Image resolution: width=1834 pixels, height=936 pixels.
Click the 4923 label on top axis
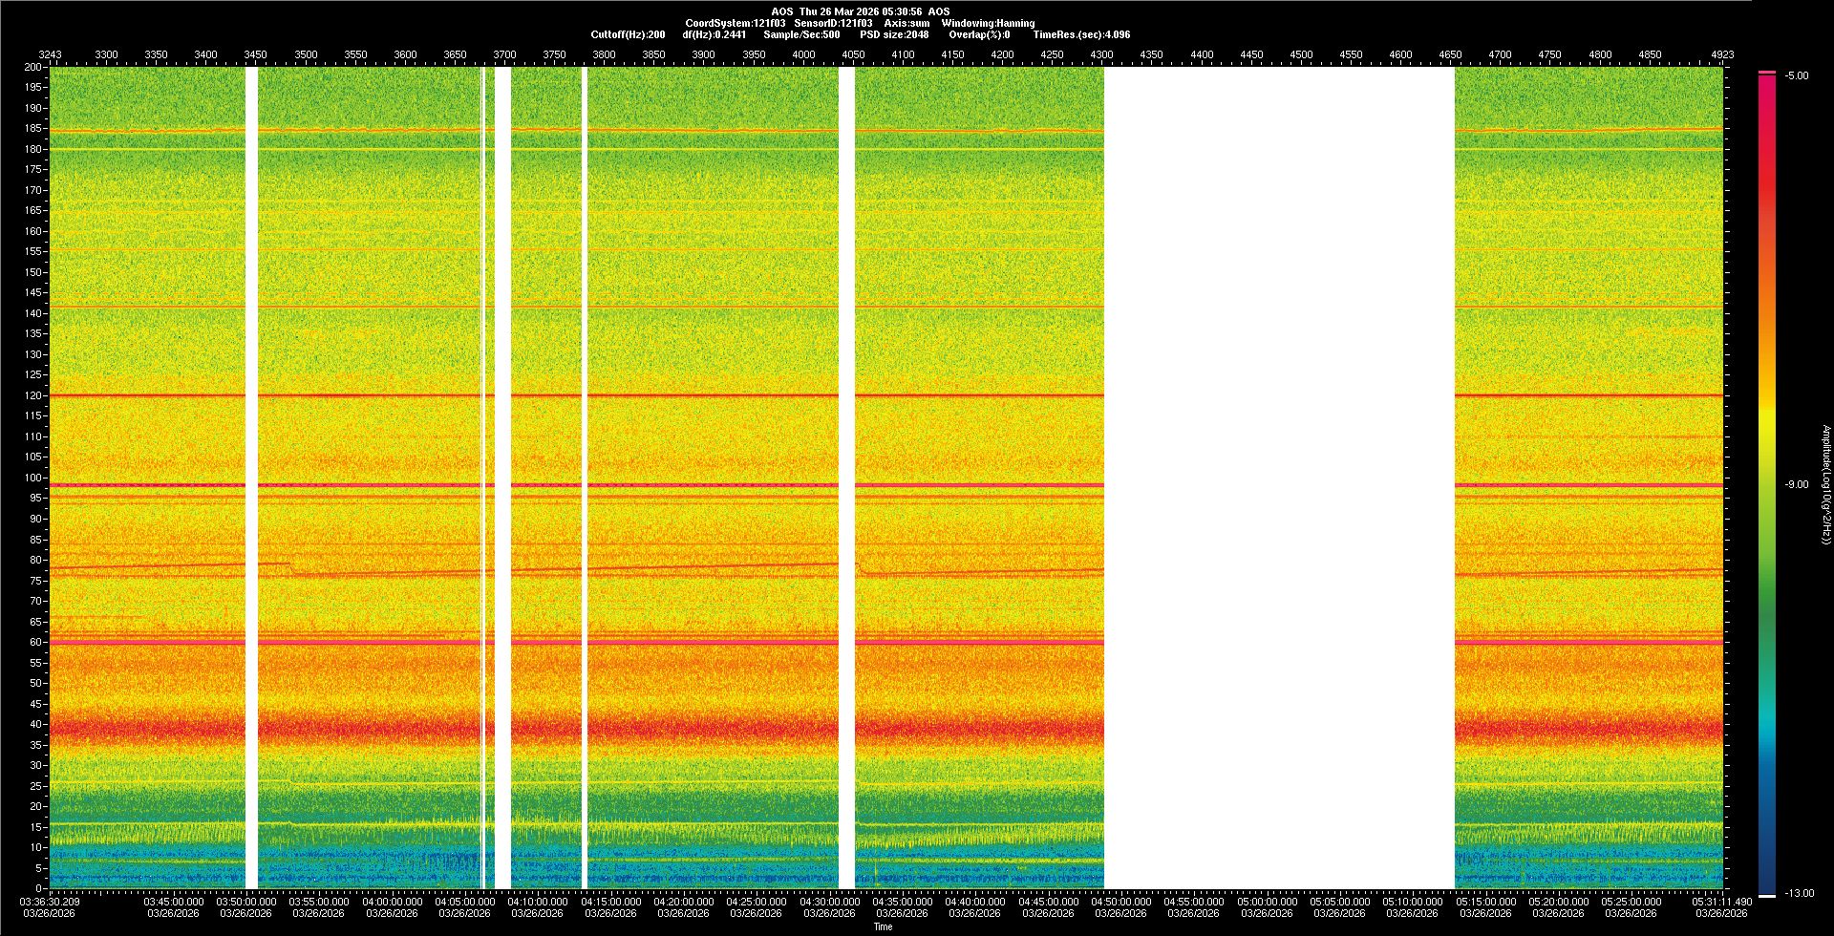1721,54
